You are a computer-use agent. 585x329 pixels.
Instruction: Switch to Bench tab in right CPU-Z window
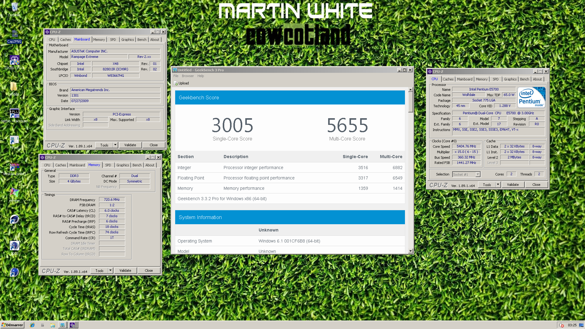525,79
